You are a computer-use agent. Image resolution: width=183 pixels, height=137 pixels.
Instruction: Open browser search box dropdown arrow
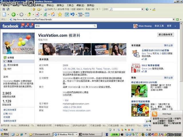(x=142, y=9)
